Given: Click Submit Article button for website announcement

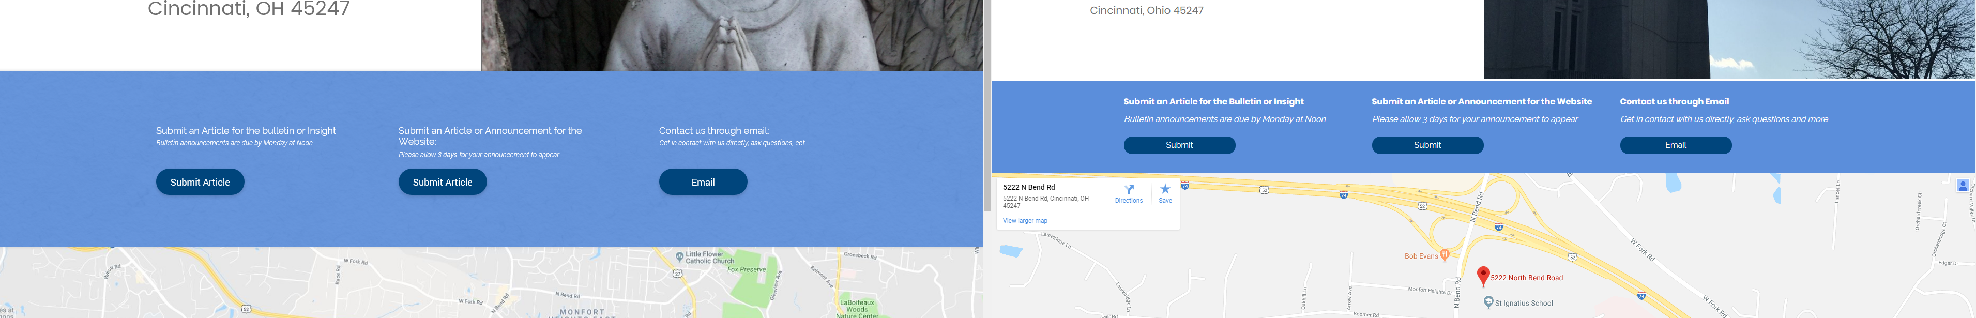Looking at the screenshot, I should click(443, 181).
